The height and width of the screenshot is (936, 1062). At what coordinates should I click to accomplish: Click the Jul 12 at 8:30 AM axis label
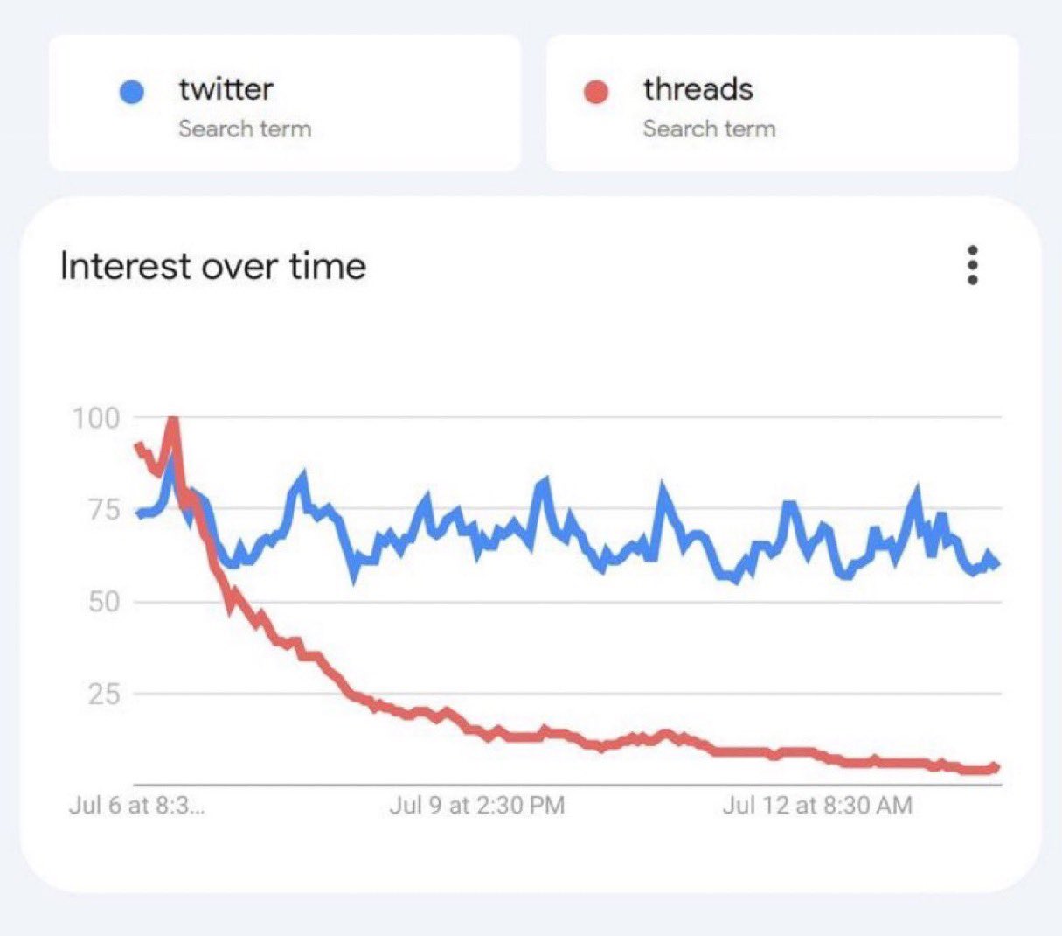click(x=820, y=805)
